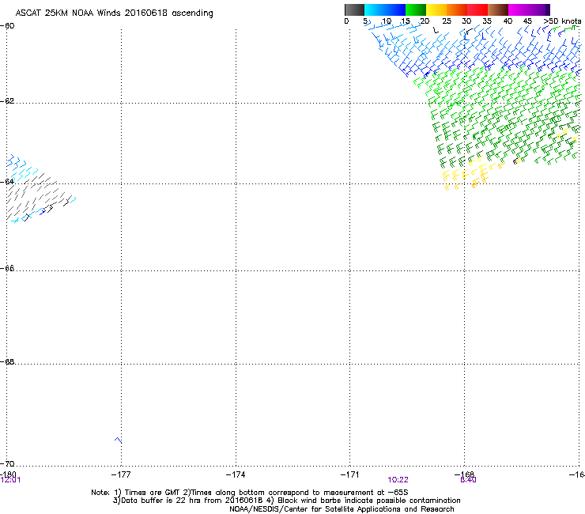Click the 'Data buffer is 22 hrs' note line

(x=286, y=501)
